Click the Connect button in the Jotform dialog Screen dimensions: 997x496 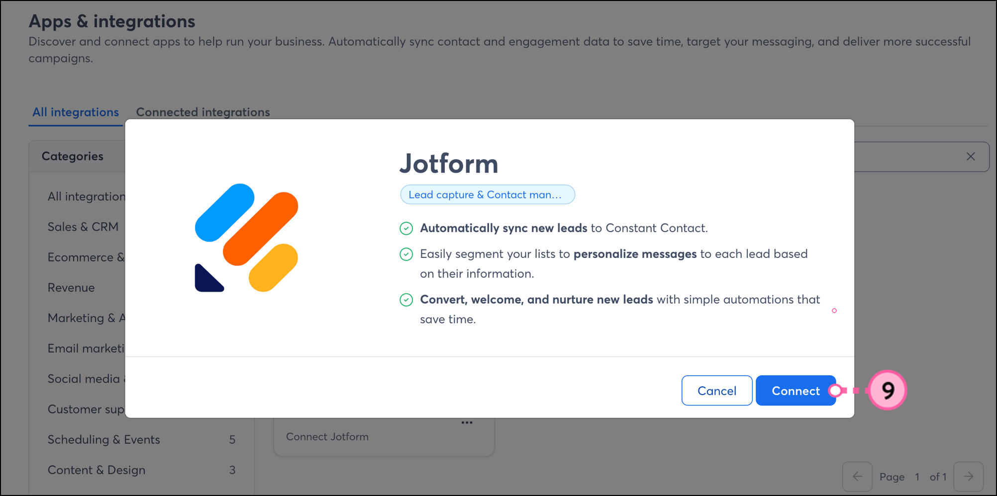coord(795,391)
